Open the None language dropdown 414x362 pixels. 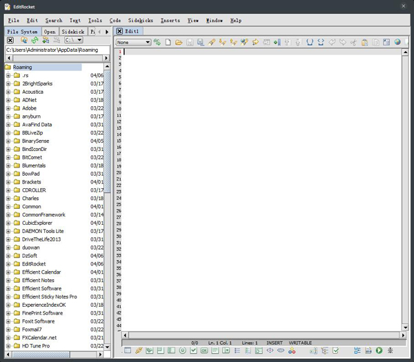coord(133,42)
